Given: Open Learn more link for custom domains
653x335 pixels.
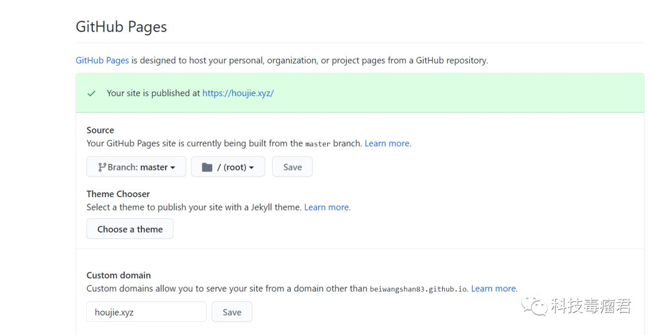Looking at the screenshot, I should point(493,288).
